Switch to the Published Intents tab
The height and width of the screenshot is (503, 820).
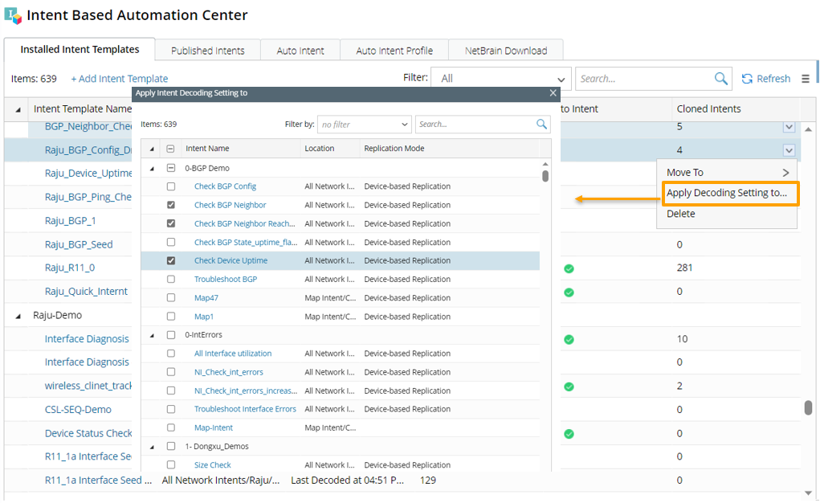(207, 51)
